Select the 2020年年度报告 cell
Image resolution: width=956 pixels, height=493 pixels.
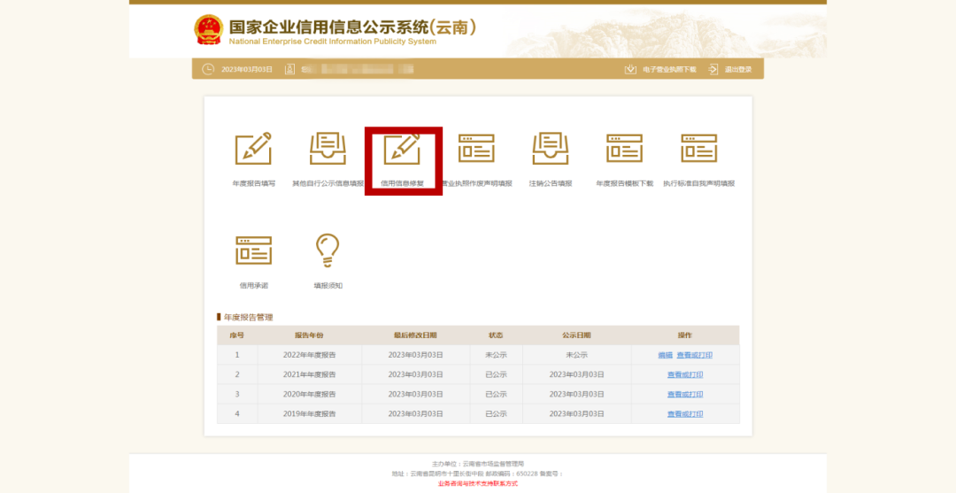(309, 394)
